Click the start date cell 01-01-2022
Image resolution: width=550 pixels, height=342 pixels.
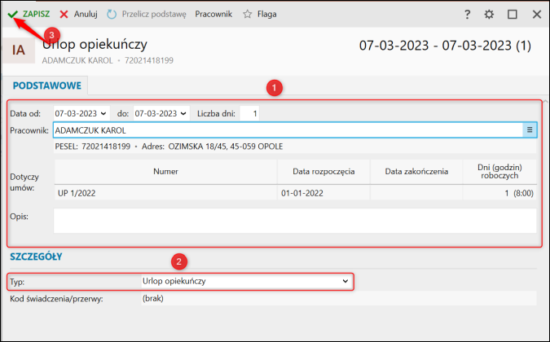(x=323, y=193)
